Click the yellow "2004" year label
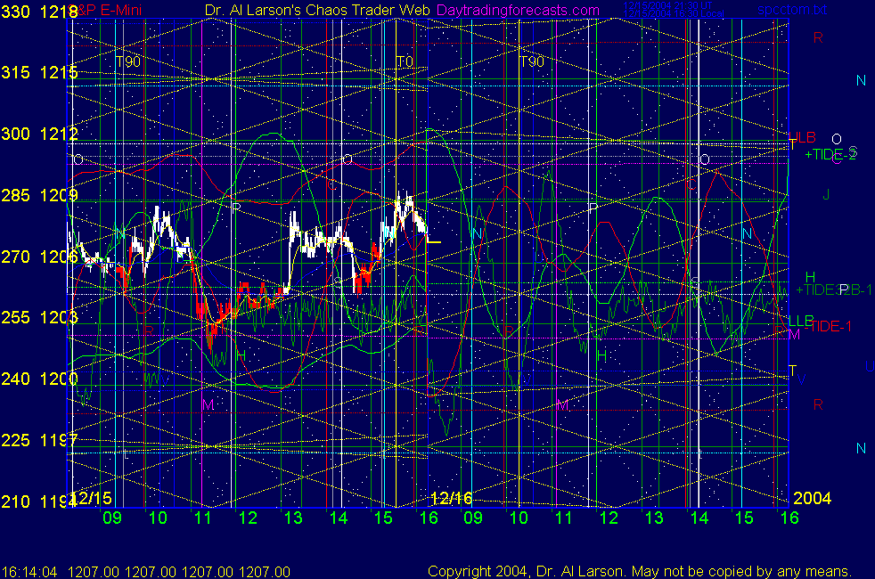 (x=812, y=498)
